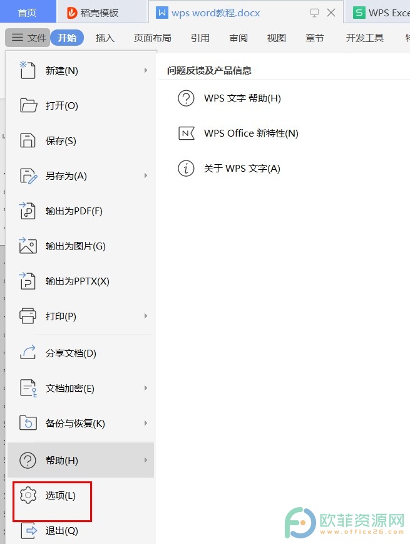Screen dimensions: 410x544
Task: Choose 输出为PDF(F) entry
Action: click(80, 211)
